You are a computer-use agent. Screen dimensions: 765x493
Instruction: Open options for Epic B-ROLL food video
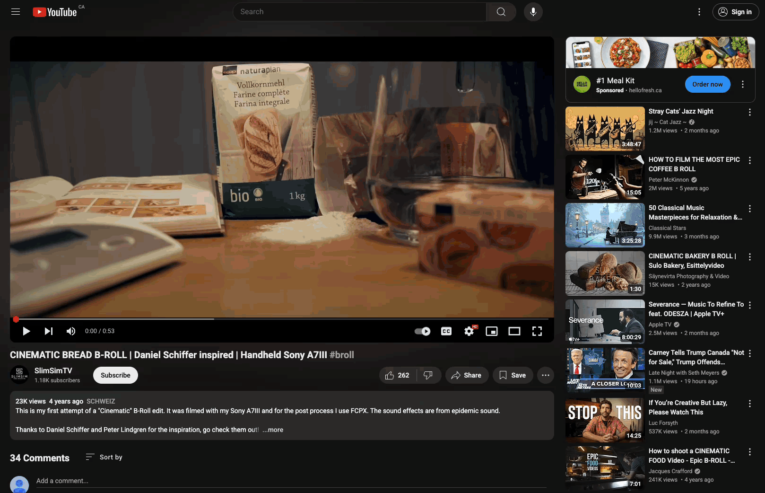click(x=750, y=452)
